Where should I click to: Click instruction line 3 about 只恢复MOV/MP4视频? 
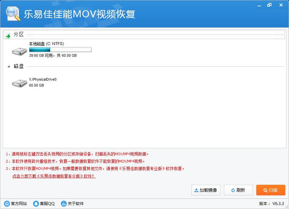(x=95, y=169)
